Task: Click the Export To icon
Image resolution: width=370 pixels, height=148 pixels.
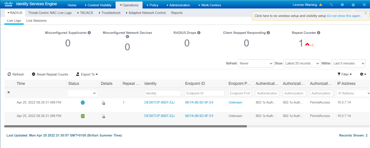Action: pos(78,74)
